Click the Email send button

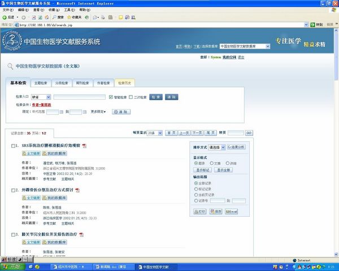coord(231,211)
